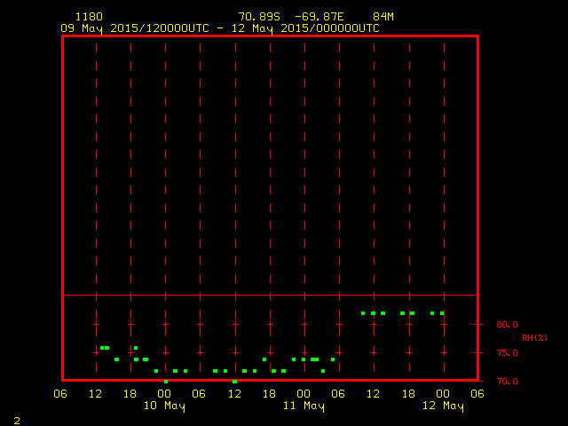Click the 70% data point at 00 UTC 10 May
568x426 pixels.
point(166,382)
